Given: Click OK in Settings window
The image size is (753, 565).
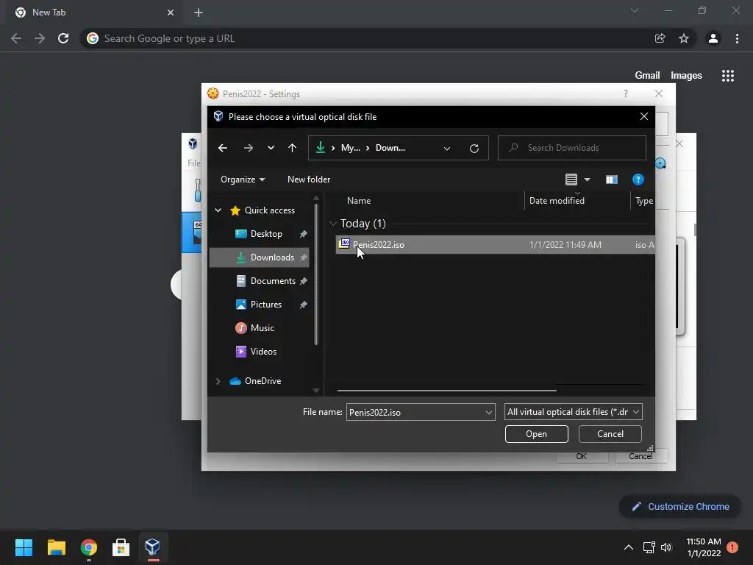Looking at the screenshot, I should coord(581,456).
